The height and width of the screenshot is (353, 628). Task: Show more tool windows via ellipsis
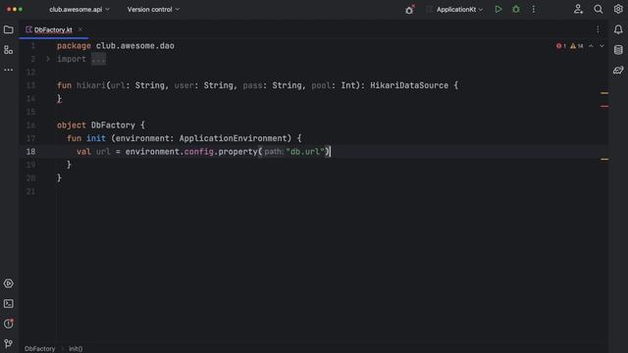[x=9, y=70]
